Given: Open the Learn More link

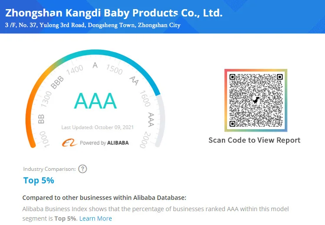Looking at the screenshot, I should pos(95,218).
